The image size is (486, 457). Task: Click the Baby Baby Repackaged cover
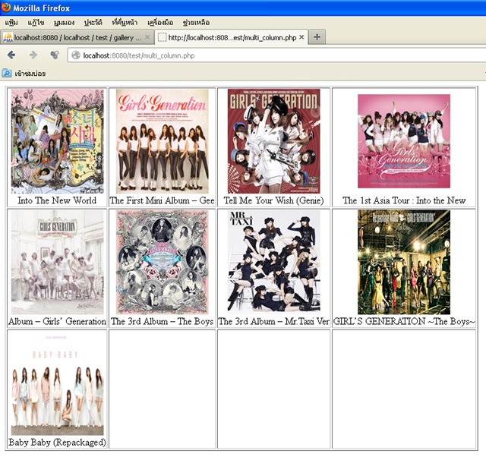[x=58, y=383]
